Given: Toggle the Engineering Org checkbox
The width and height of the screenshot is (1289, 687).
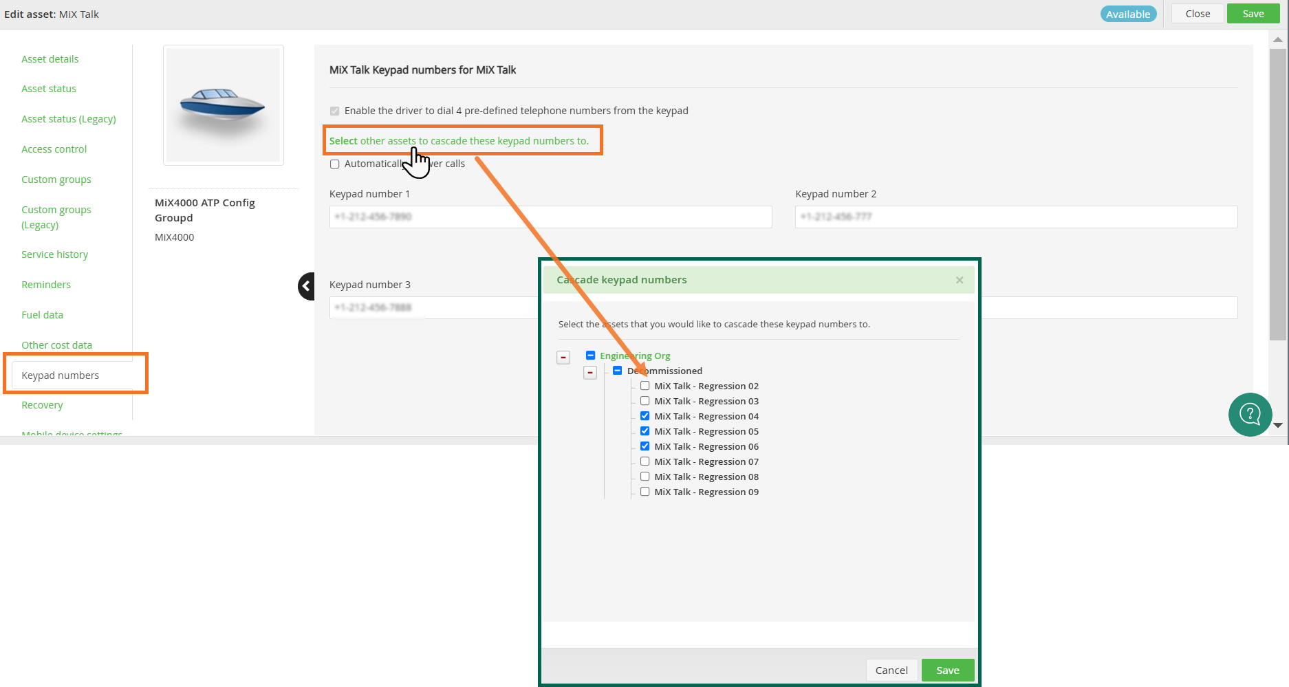Looking at the screenshot, I should (x=590, y=356).
